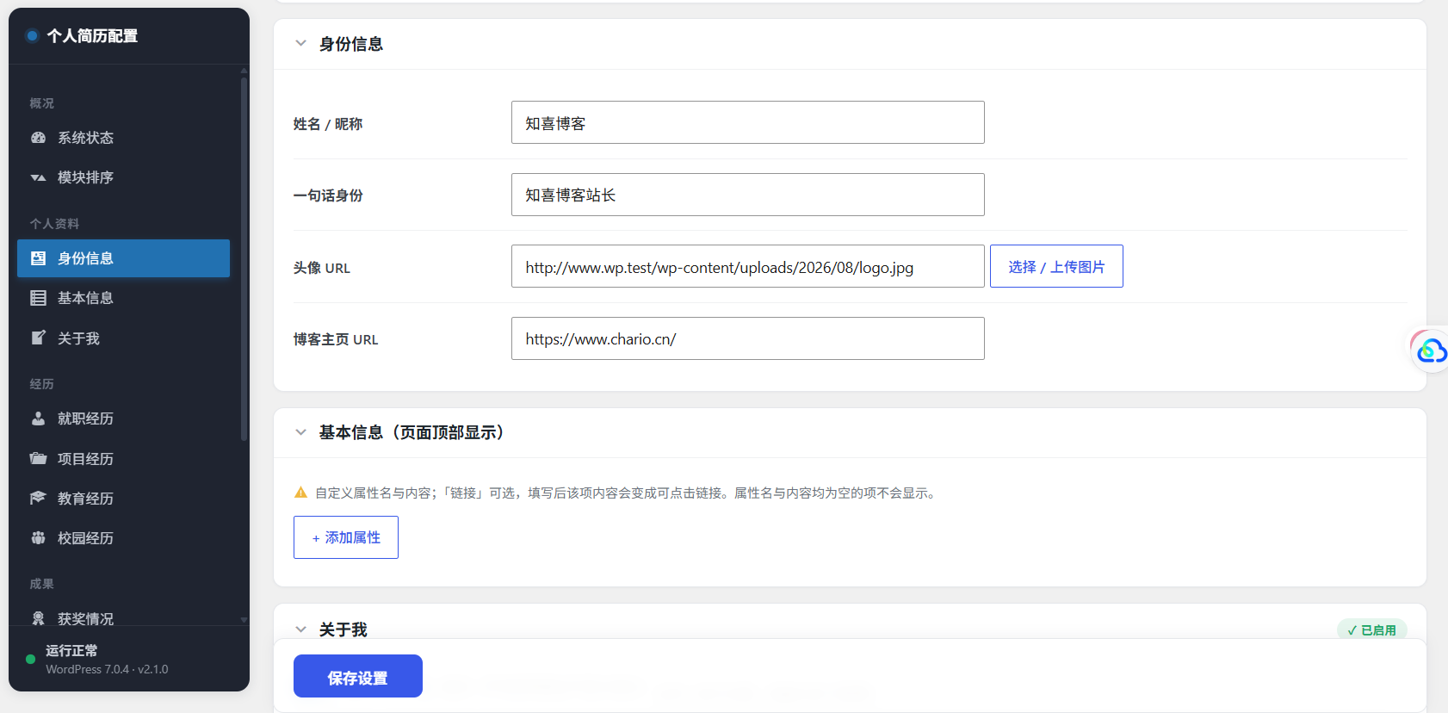Click the 就职经历 person icon
This screenshot has height=713, width=1448.
tap(38, 418)
